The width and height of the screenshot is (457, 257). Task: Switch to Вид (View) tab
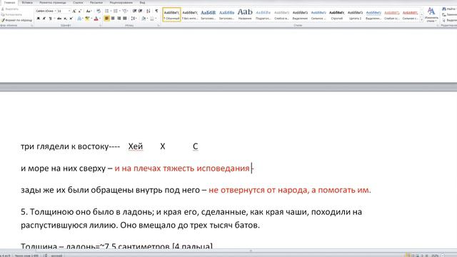pyautogui.click(x=142, y=3)
